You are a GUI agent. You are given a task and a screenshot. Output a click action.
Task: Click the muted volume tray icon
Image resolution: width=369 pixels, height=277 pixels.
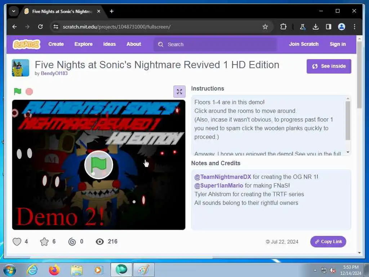point(333,271)
